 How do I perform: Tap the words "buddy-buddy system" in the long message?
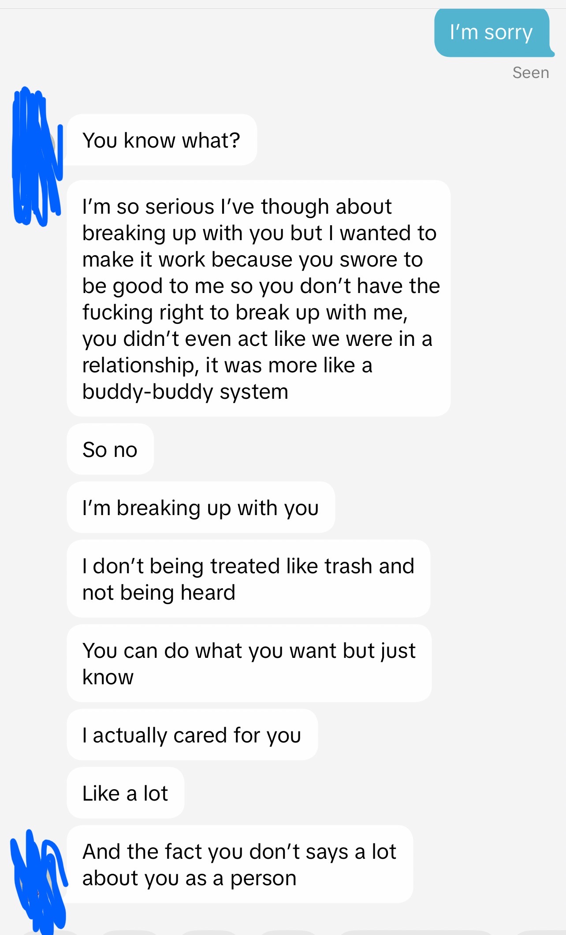point(185,392)
